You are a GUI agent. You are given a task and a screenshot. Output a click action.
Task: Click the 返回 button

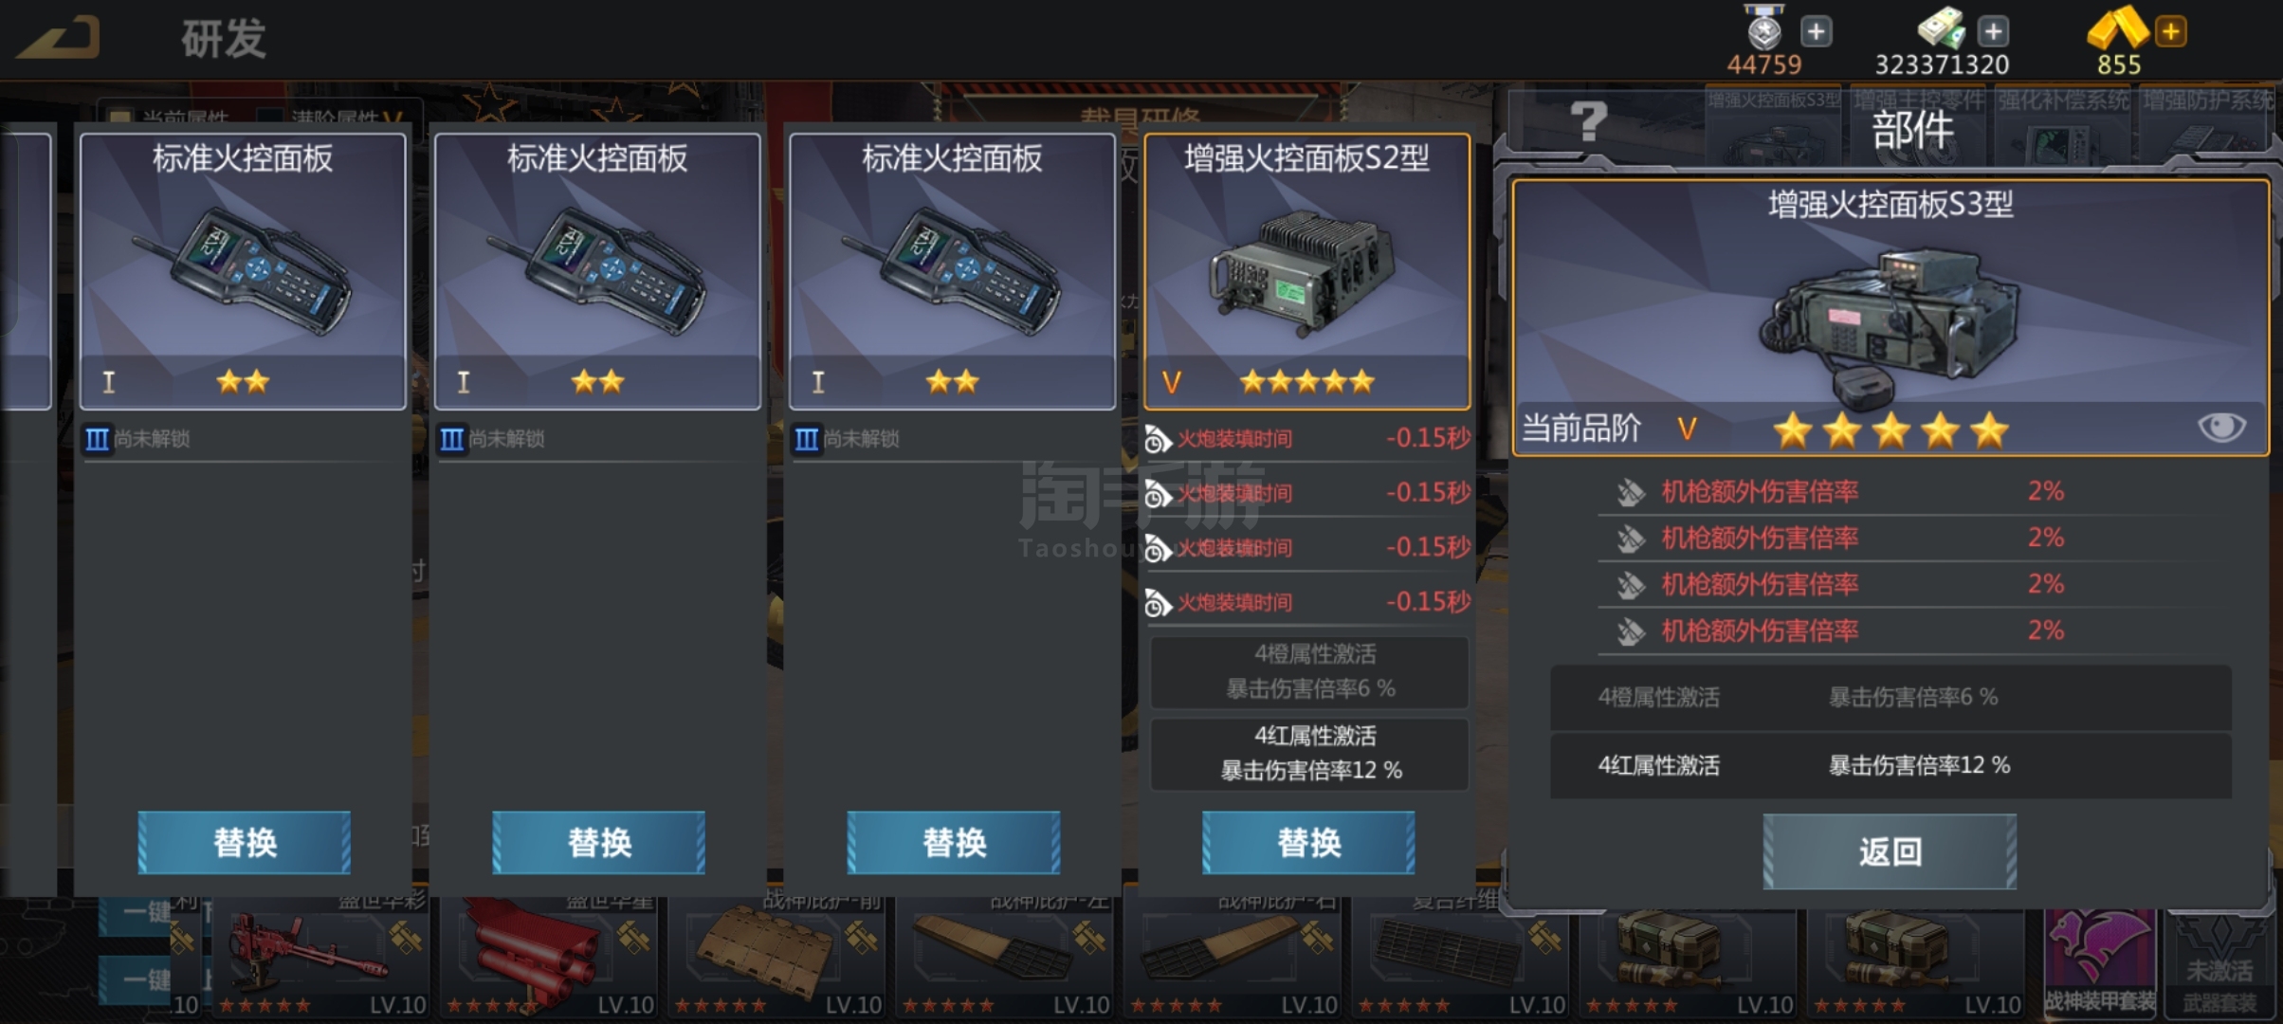(1890, 851)
